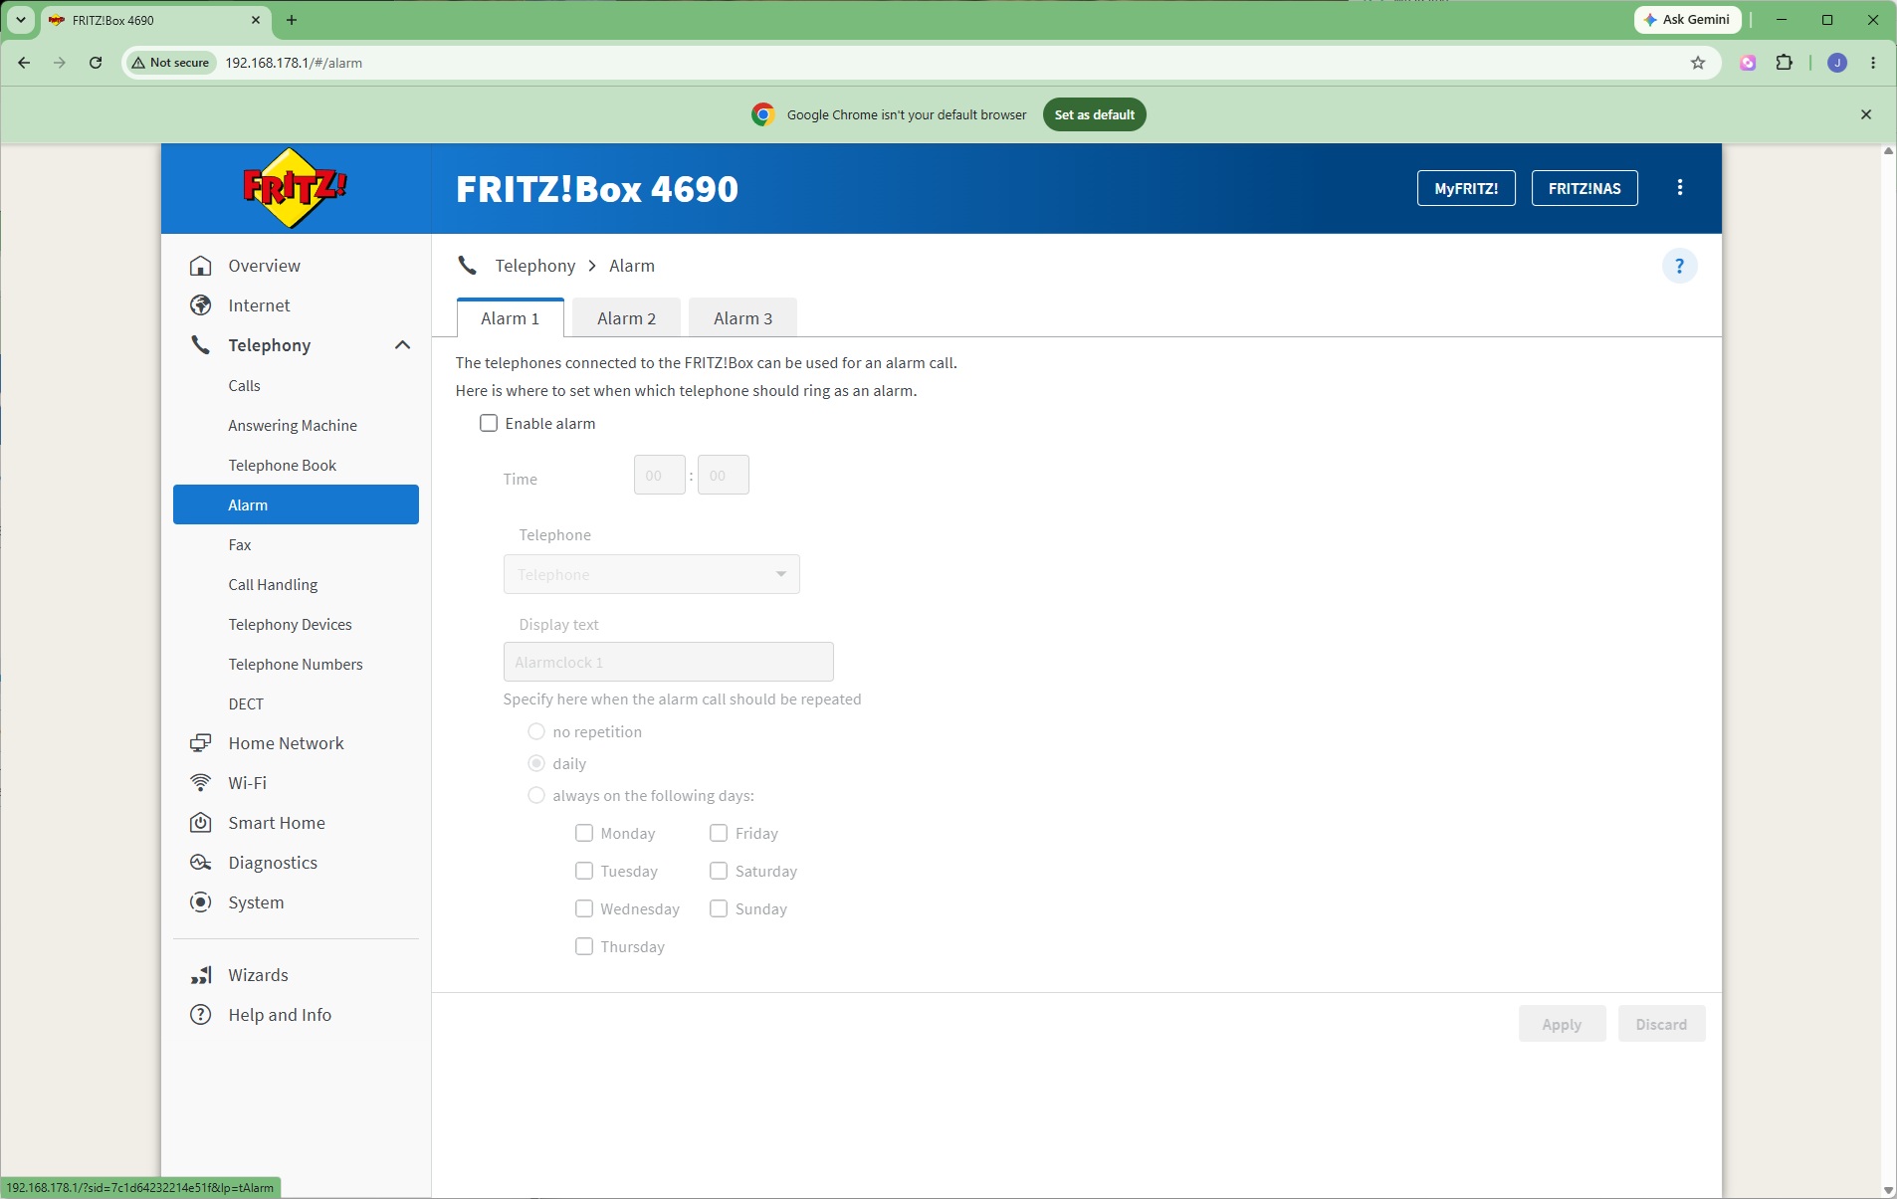Click the alarm hour input field
Screen dimensions: 1897x1199
(660, 476)
